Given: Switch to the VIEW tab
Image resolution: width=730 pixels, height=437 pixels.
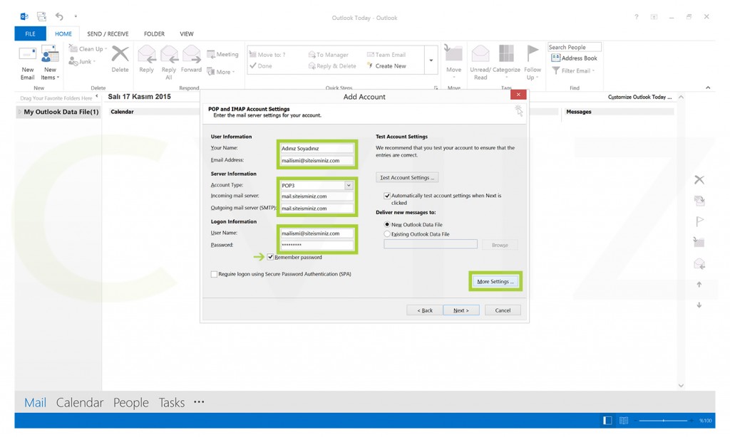Looking at the screenshot, I should point(187,34).
